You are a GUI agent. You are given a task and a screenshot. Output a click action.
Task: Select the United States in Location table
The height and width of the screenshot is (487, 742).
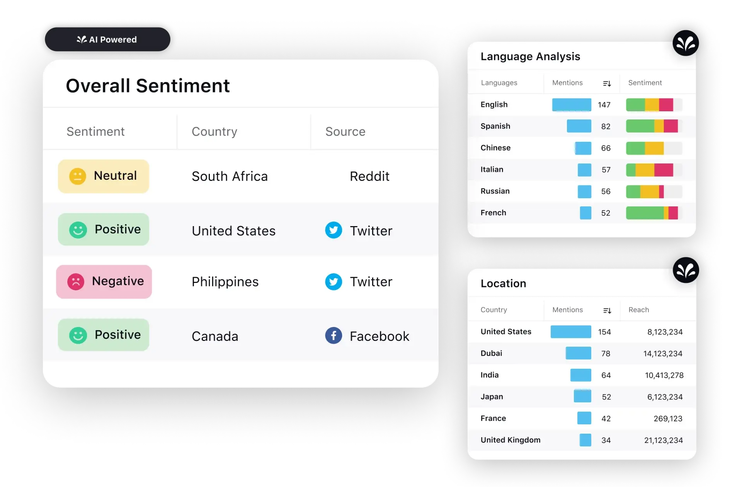tap(507, 332)
